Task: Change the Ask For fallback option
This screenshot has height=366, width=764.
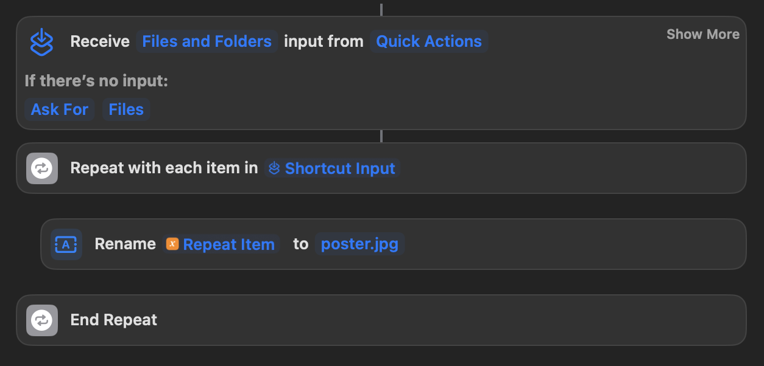Action: pyautogui.click(x=59, y=109)
